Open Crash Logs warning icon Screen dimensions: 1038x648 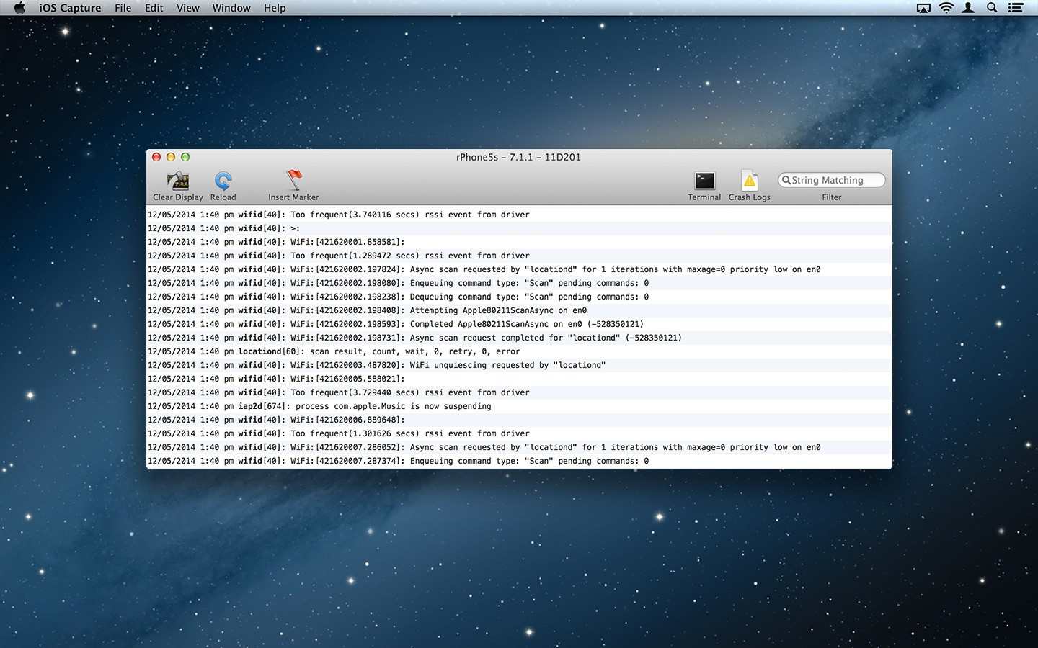click(x=750, y=180)
